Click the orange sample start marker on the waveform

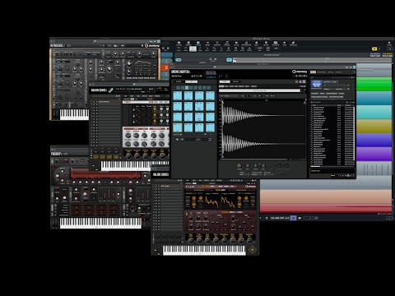tap(222, 102)
